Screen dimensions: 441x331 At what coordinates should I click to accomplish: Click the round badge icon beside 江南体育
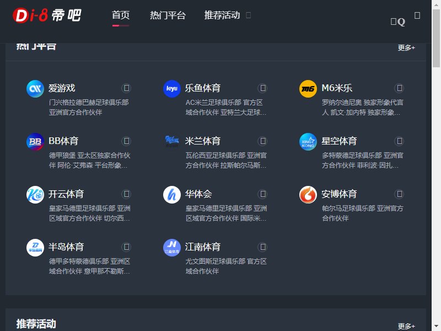click(x=262, y=247)
